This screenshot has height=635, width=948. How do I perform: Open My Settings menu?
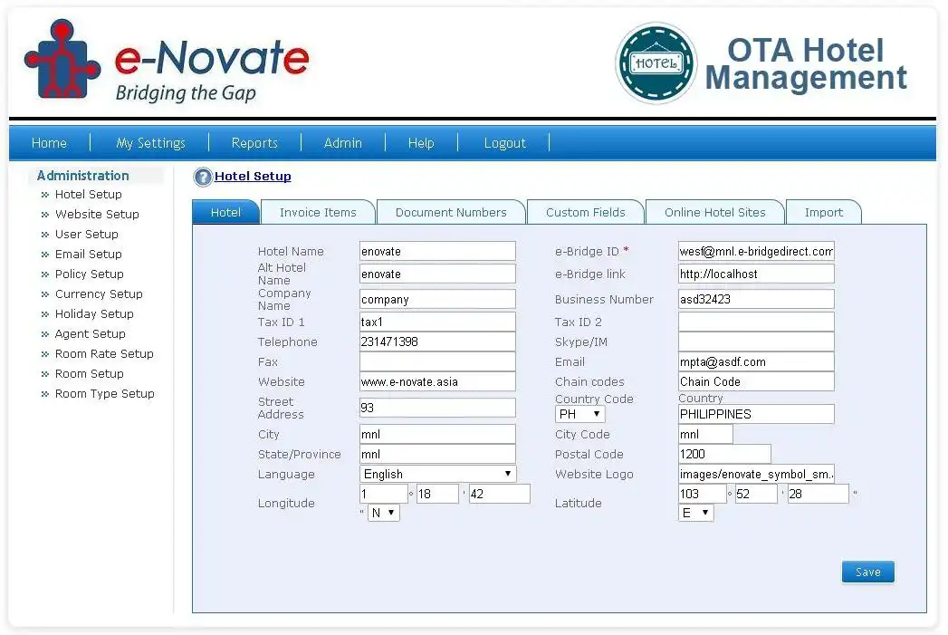click(150, 143)
